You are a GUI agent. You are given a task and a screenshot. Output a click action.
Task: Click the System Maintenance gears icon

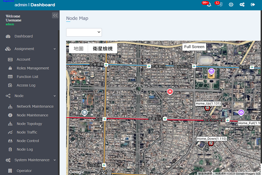8,160
